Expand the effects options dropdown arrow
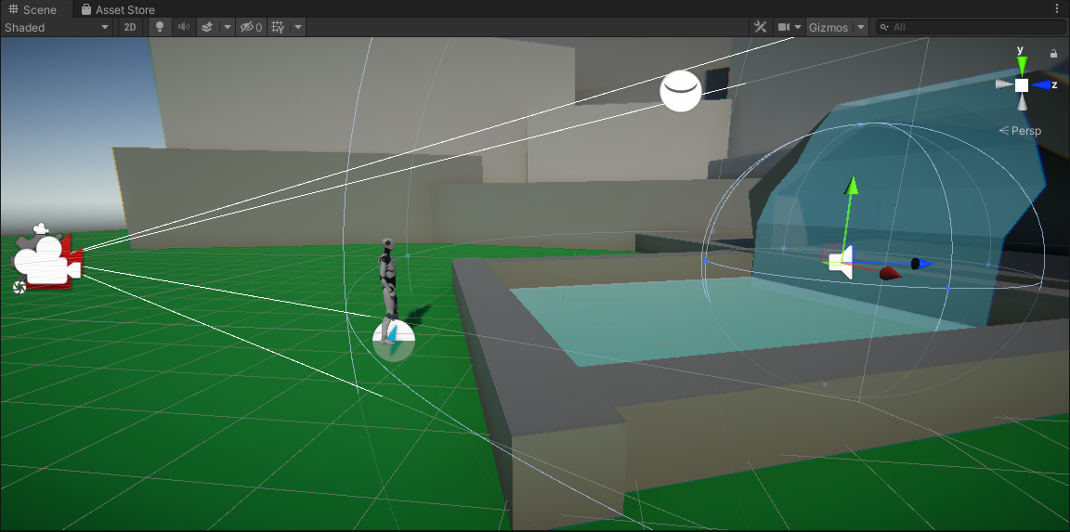 pyautogui.click(x=228, y=27)
